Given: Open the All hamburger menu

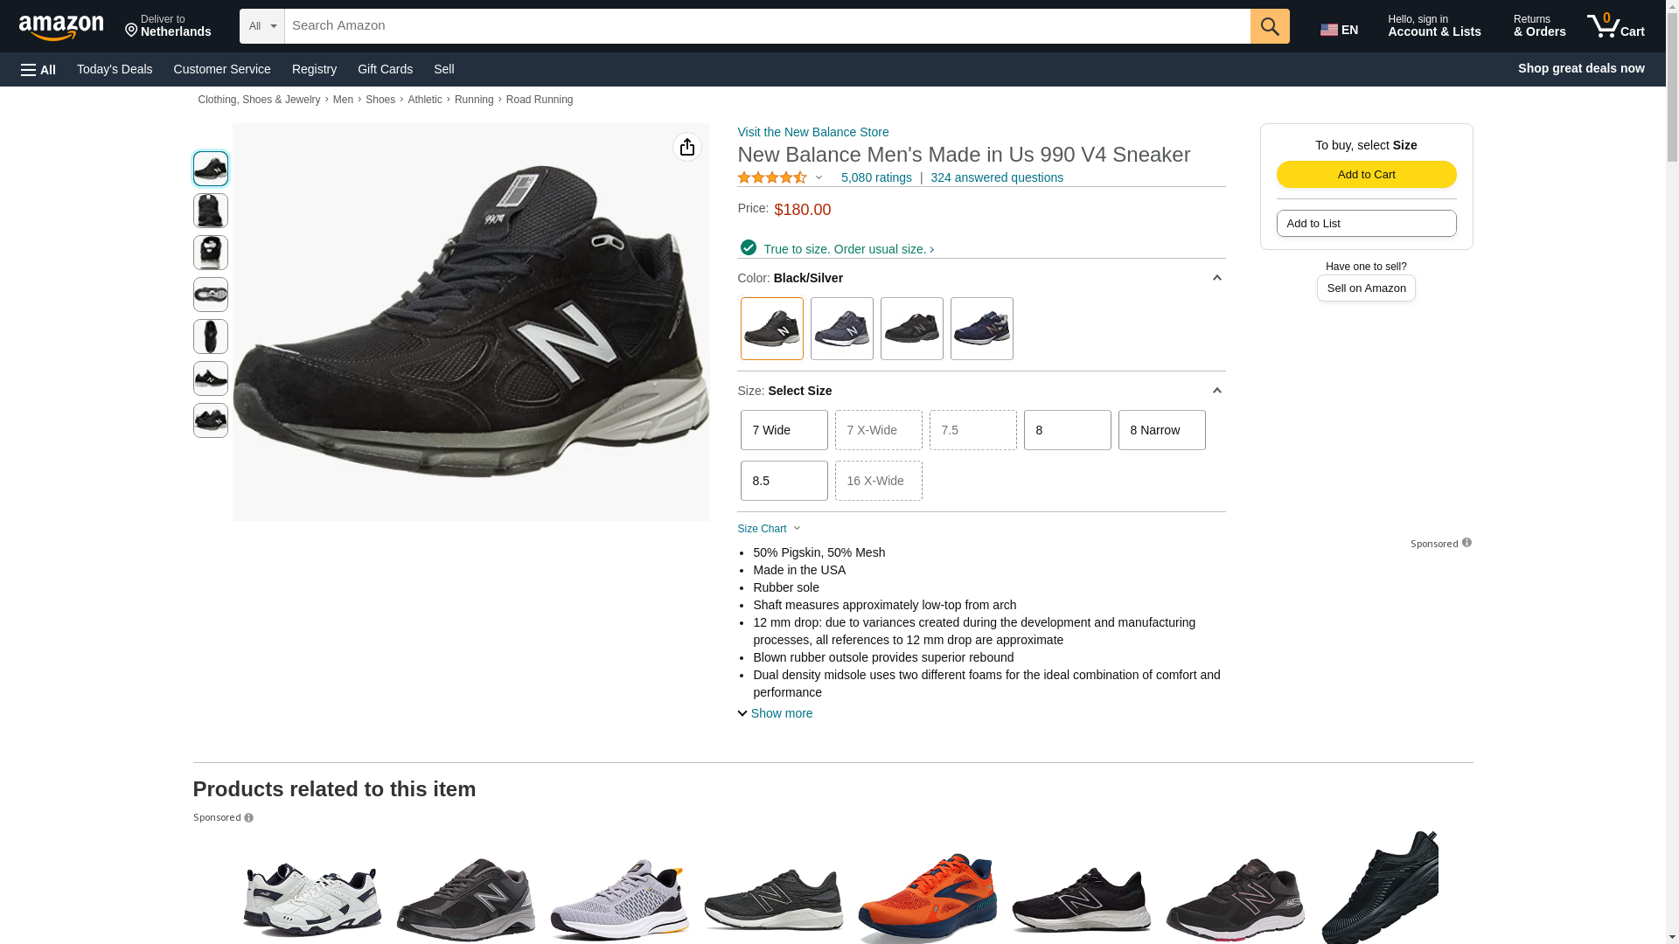Looking at the screenshot, I should (x=38, y=69).
